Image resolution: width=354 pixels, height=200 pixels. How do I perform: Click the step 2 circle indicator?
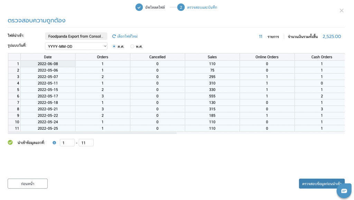click(181, 7)
